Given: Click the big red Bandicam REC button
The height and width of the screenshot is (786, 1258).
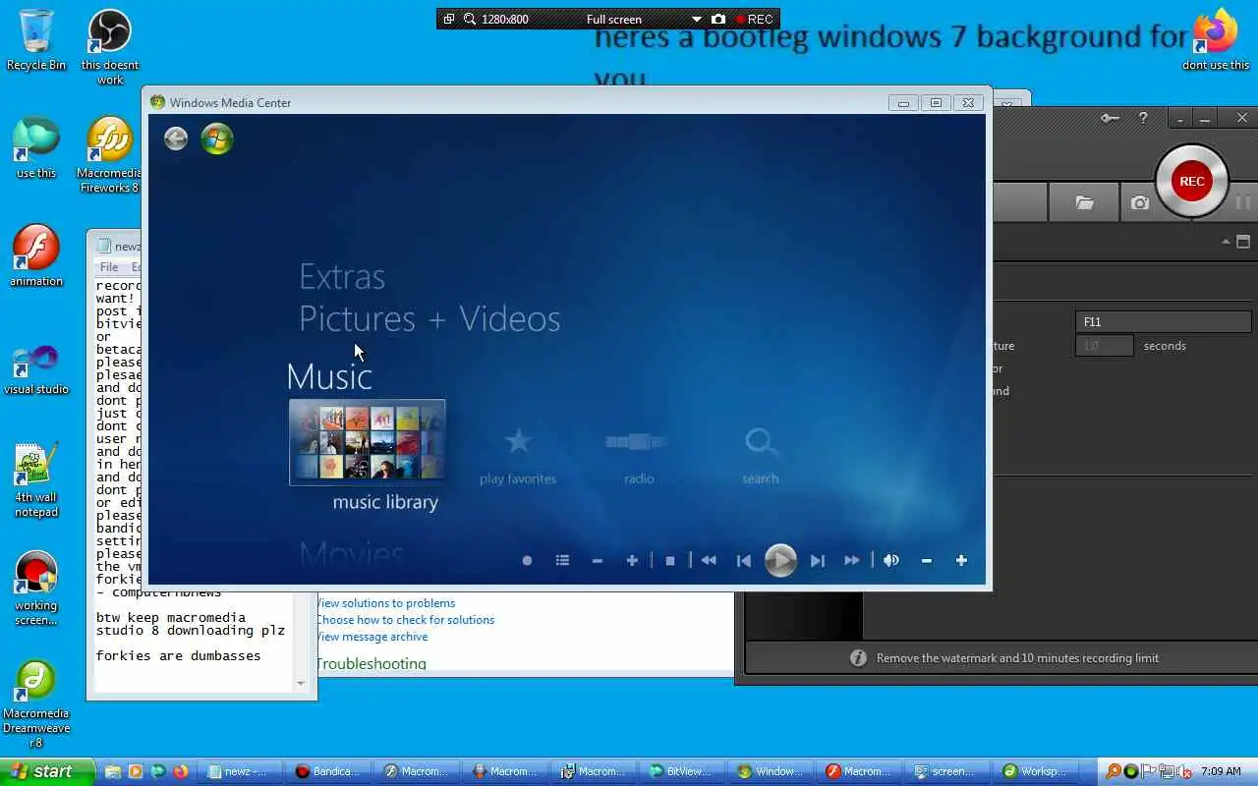Looking at the screenshot, I should pos(1192,181).
